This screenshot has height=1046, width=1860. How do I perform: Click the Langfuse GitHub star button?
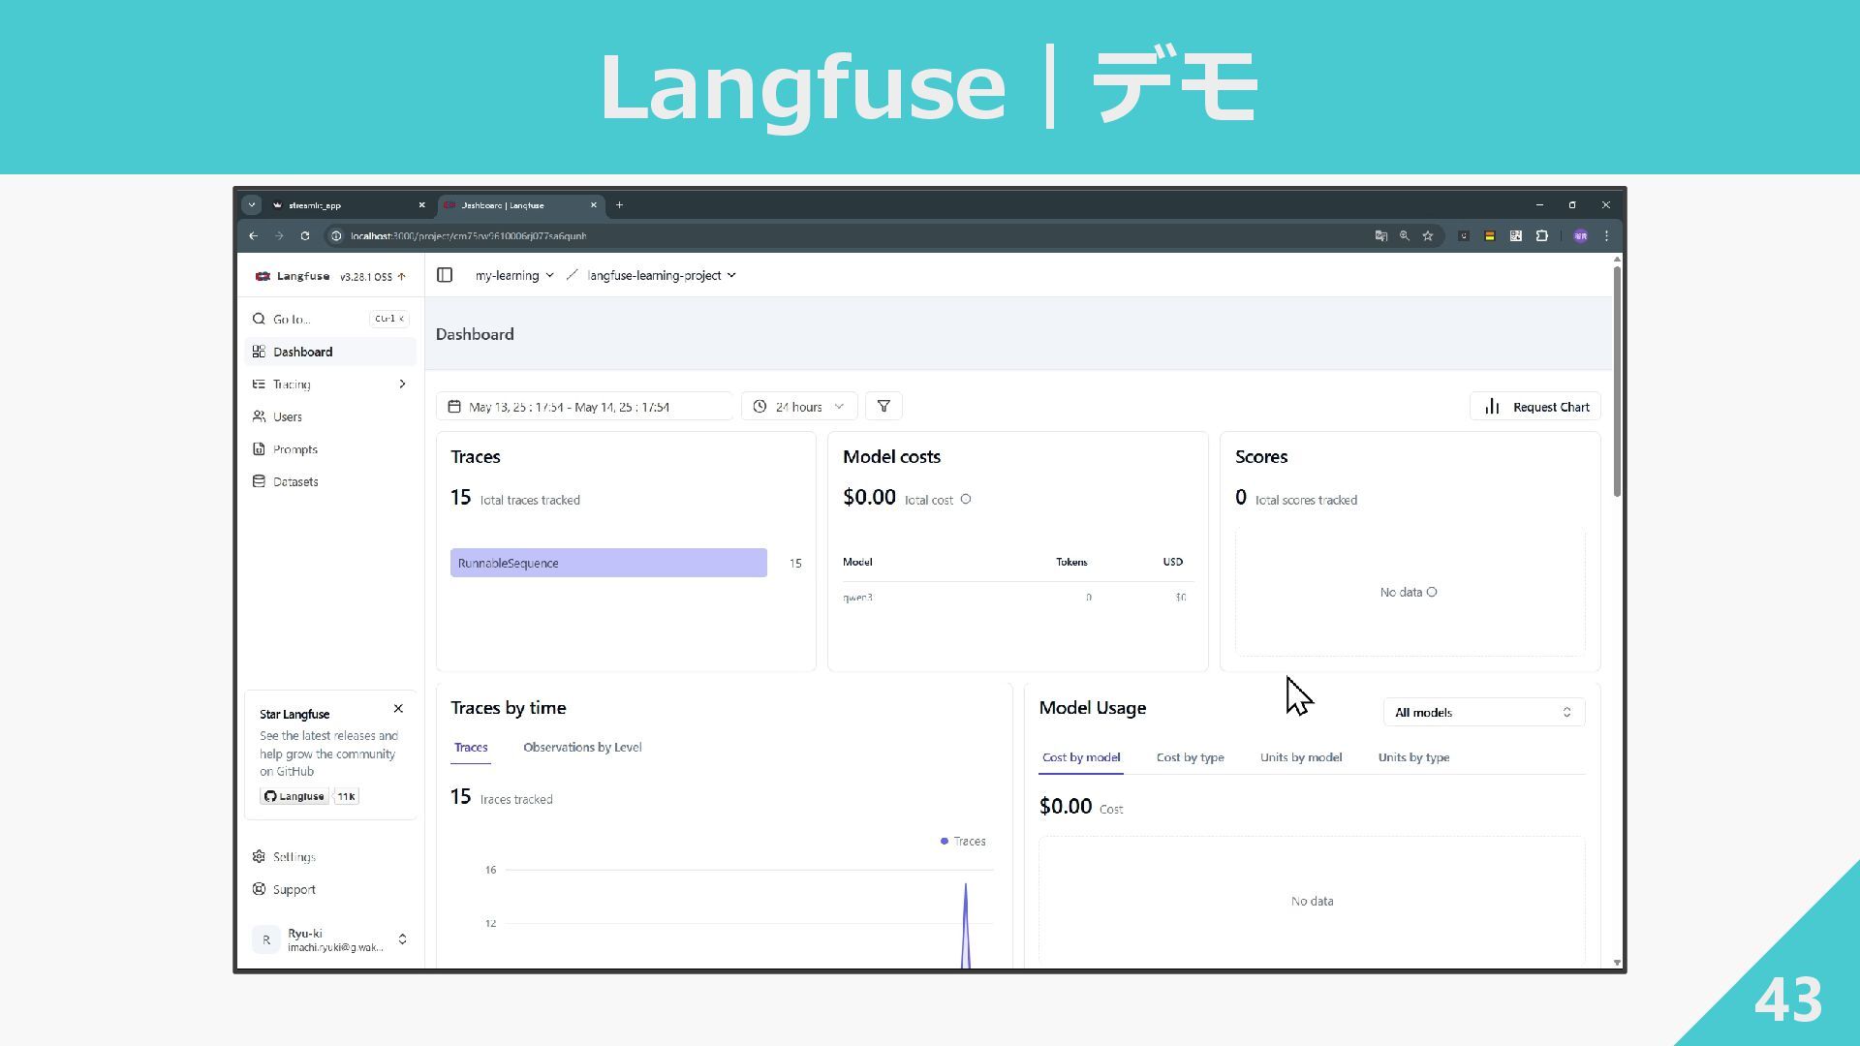pos(294,796)
